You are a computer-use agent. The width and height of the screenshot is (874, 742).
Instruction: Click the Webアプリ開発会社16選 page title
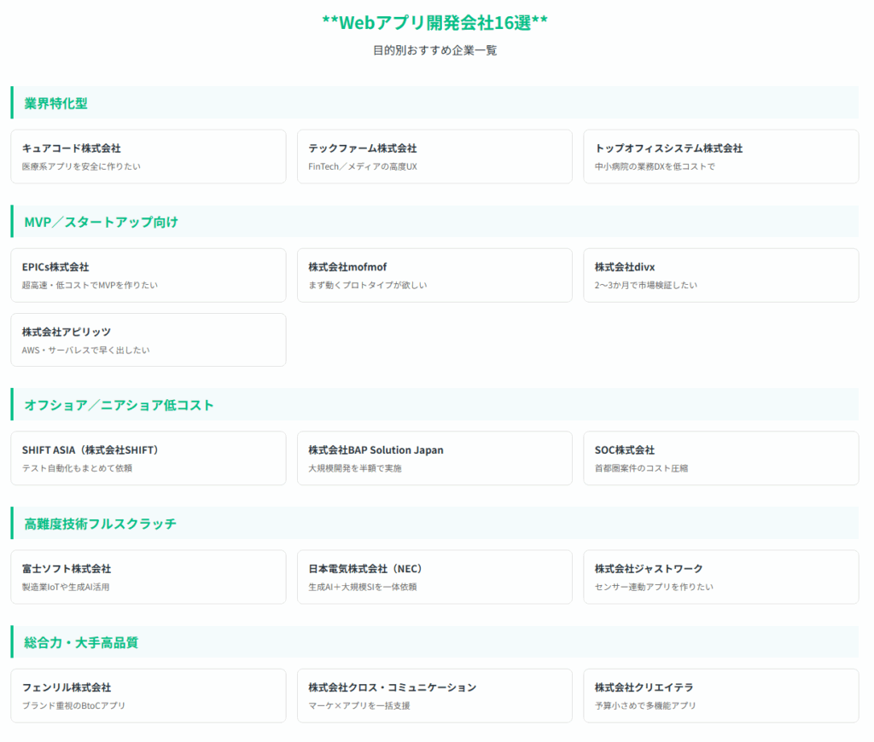click(435, 23)
